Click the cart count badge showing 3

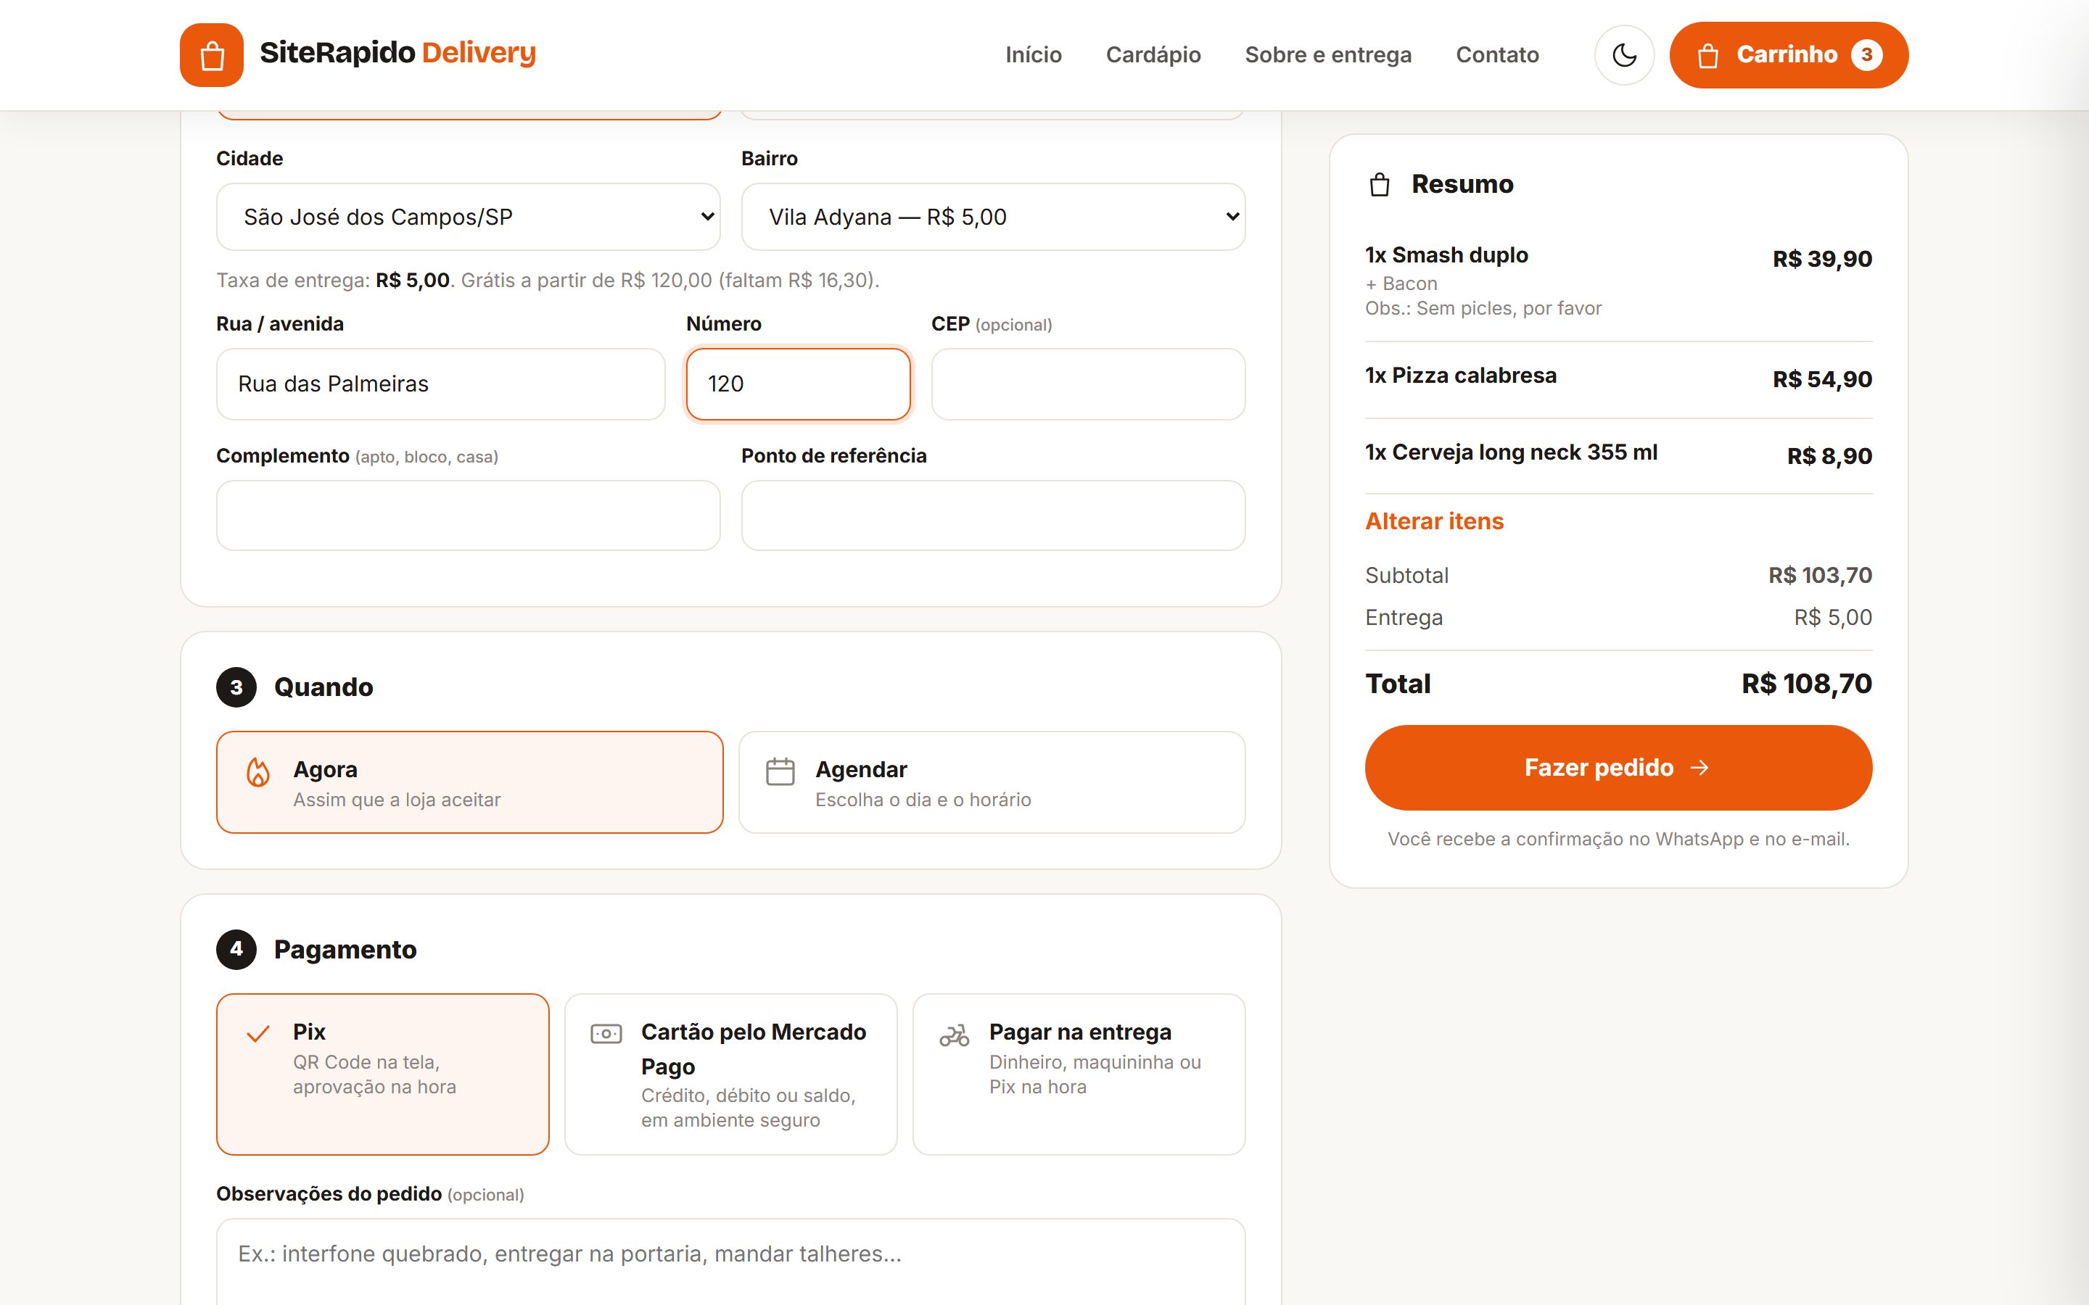[x=1866, y=54]
